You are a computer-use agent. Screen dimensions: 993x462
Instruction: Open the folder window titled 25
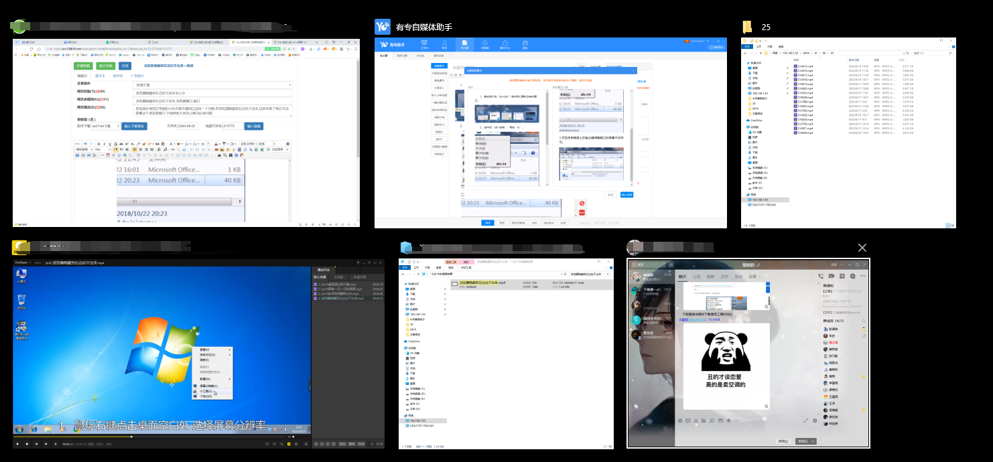pos(848,133)
